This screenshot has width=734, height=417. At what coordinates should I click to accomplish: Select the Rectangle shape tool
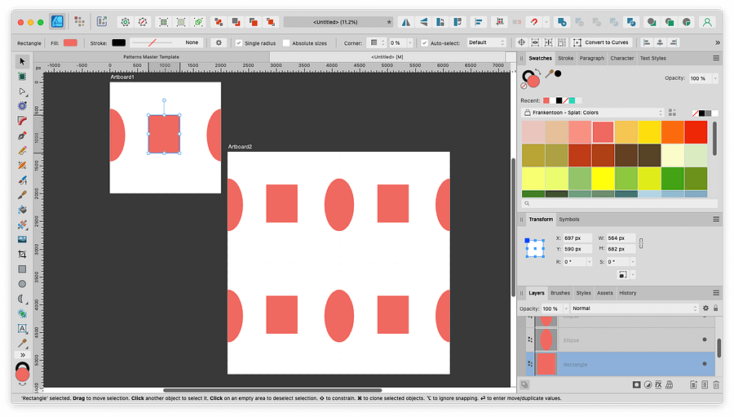(x=22, y=269)
